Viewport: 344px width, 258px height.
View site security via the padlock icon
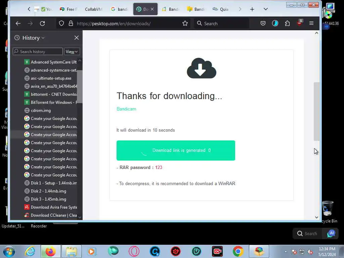[71, 24]
